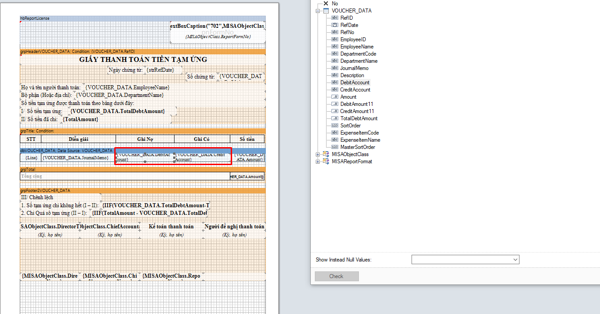
Task: Select the JournalMemo field in tree
Action: point(354,68)
